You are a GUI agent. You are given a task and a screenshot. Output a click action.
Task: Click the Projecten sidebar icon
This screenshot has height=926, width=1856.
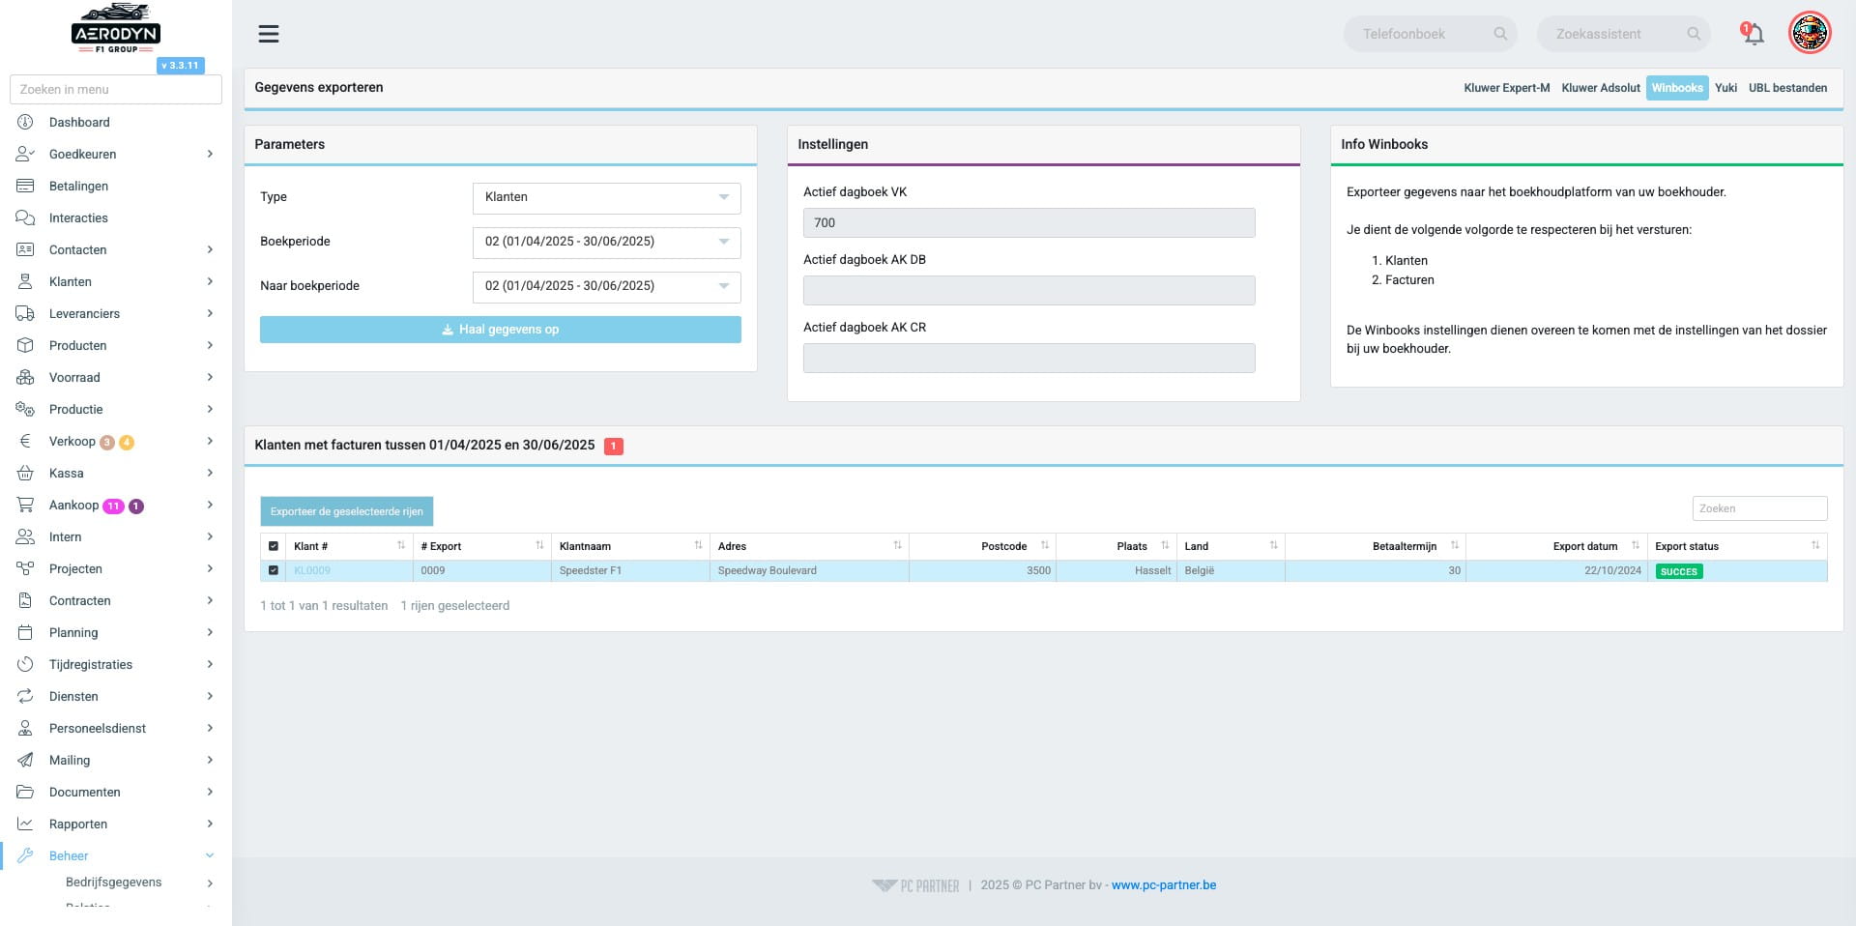click(x=25, y=568)
